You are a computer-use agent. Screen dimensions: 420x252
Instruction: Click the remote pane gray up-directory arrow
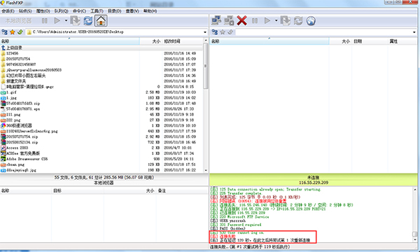coord(230,32)
